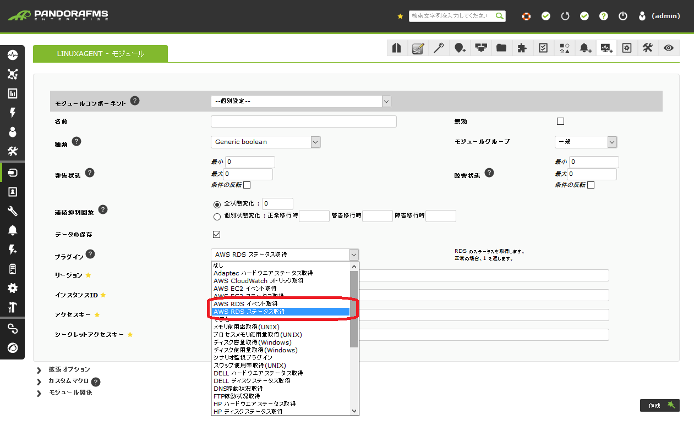Click the checklist toolbar icon
The image size is (694, 426).
(x=543, y=48)
